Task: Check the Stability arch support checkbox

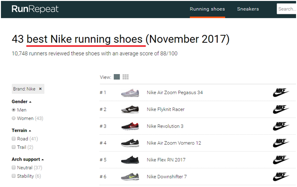Action: (13, 176)
